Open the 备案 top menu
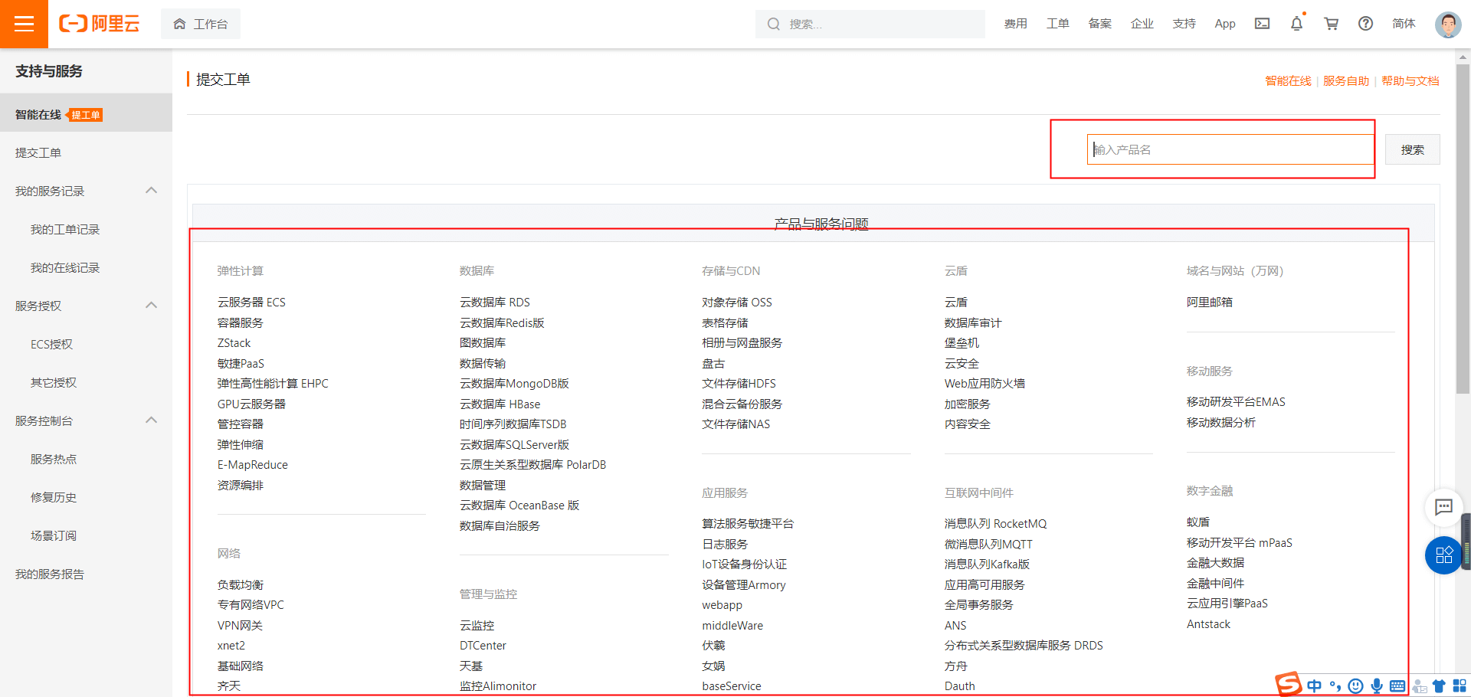This screenshot has width=1471, height=697. pos(1100,24)
